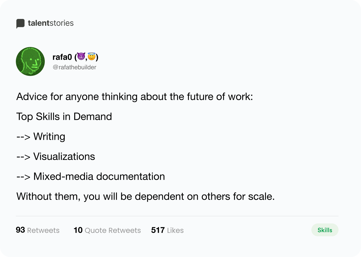Click the '--> Mixed-media documentation' line
This screenshot has height=257, width=361.
point(91,177)
